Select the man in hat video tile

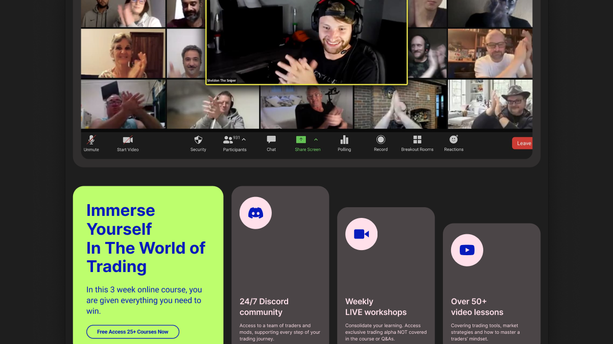coord(490,104)
